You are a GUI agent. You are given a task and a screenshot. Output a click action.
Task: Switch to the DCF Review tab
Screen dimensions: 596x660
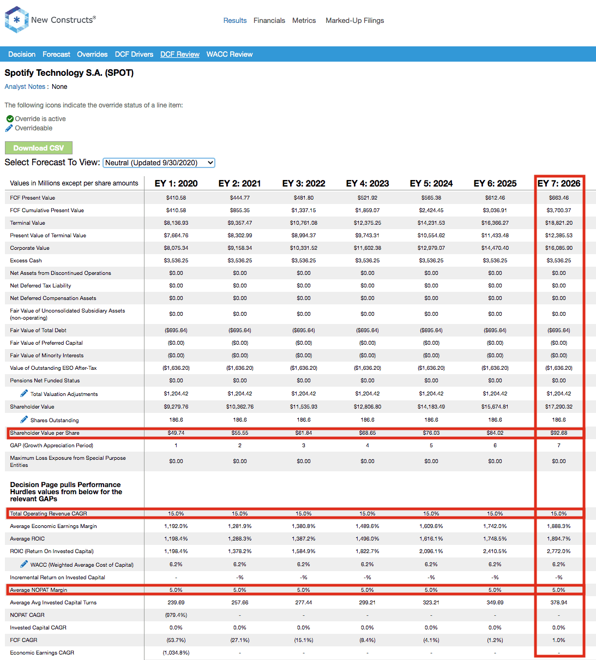(180, 55)
